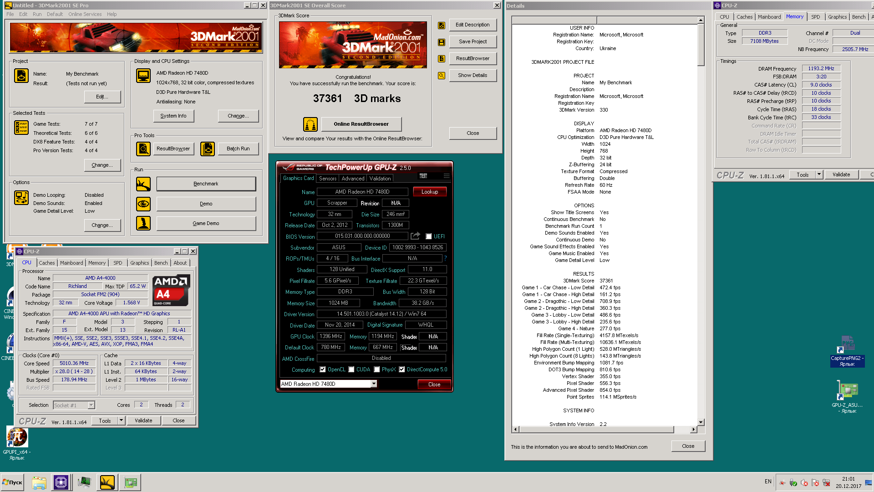This screenshot has width=874, height=492.
Task: Open the GPUPI_x64 desktop shortcut
Action: (x=17, y=443)
